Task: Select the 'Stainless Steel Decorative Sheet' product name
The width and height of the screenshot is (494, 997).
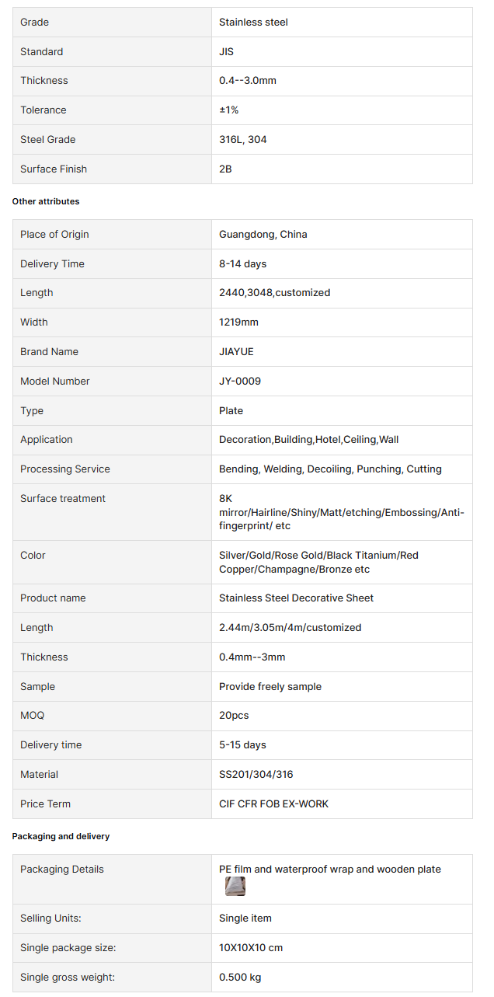Action: [296, 598]
